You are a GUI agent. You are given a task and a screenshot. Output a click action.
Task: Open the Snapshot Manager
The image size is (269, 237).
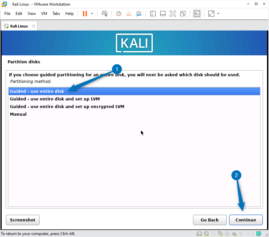pyautogui.click(x=139, y=14)
